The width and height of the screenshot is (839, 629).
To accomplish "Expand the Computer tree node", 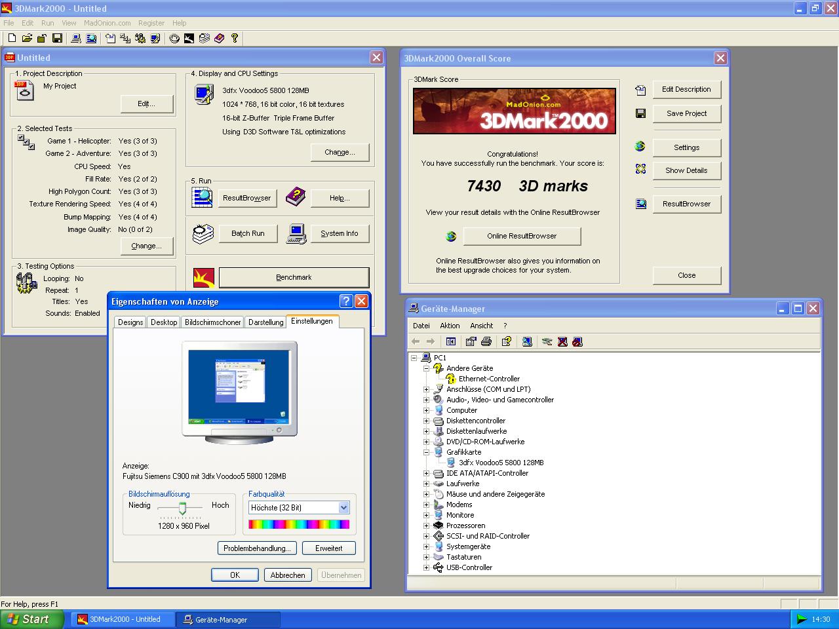I will click(x=426, y=410).
